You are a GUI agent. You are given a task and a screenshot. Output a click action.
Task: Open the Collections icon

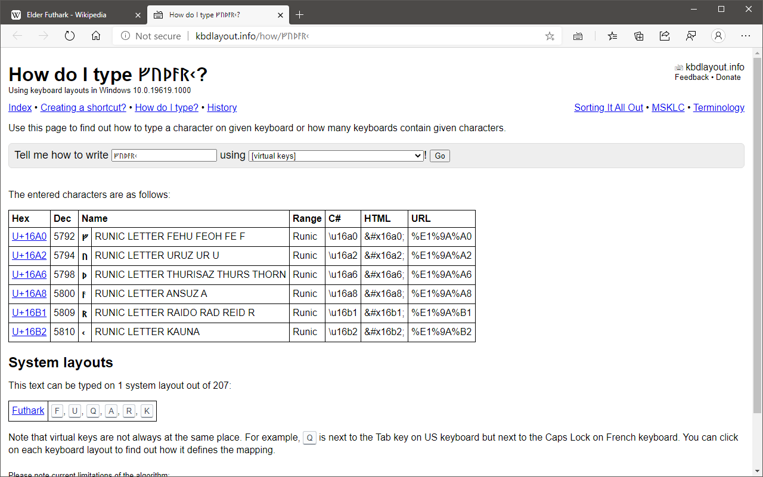(x=638, y=36)
